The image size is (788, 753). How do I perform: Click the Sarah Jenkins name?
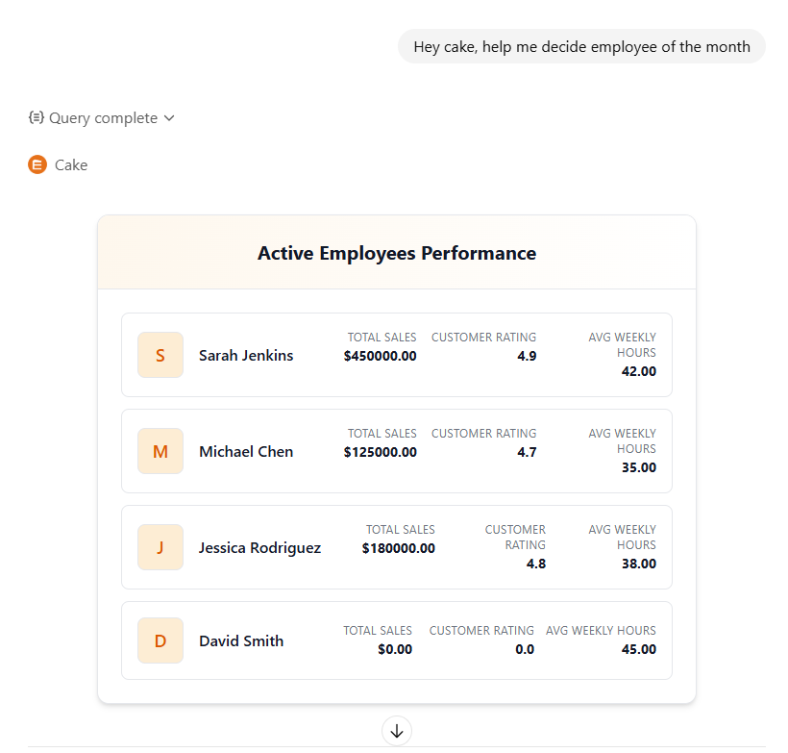tap(246, 355)
